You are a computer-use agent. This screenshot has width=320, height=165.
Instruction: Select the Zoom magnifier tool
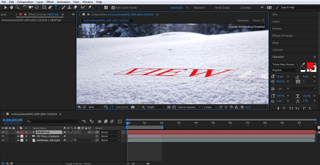17,7
